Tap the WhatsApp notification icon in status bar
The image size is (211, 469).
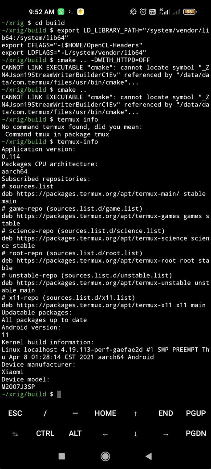[x=61, y=12]
